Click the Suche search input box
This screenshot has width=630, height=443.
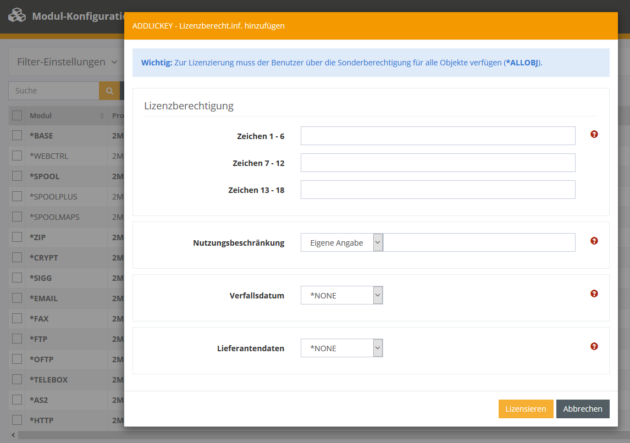click(x=54, y=91)
